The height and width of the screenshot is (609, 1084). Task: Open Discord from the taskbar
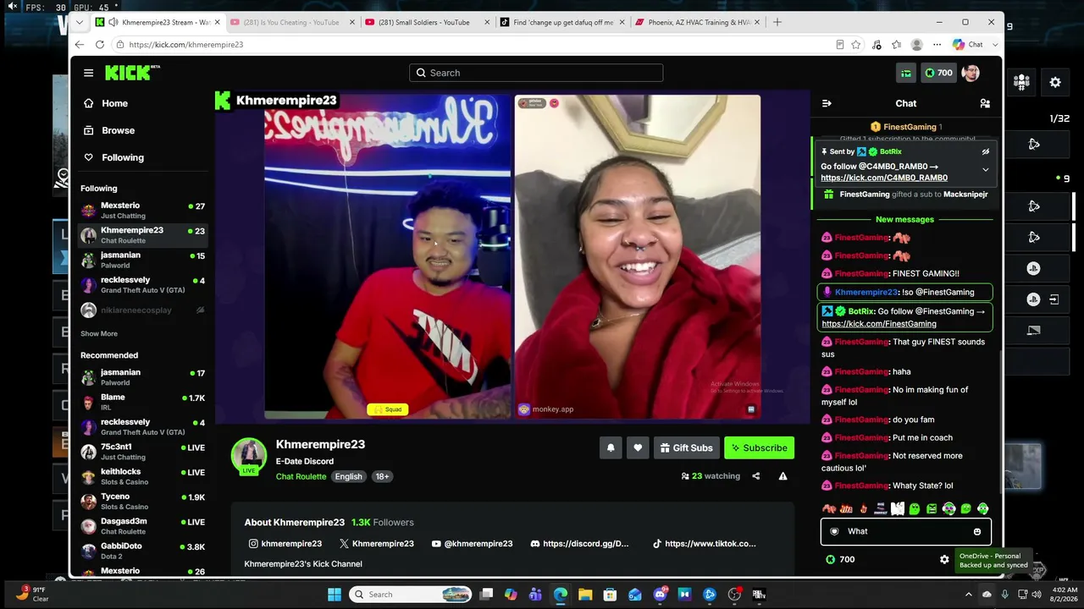pyautogui.click(x=660, y=595)
